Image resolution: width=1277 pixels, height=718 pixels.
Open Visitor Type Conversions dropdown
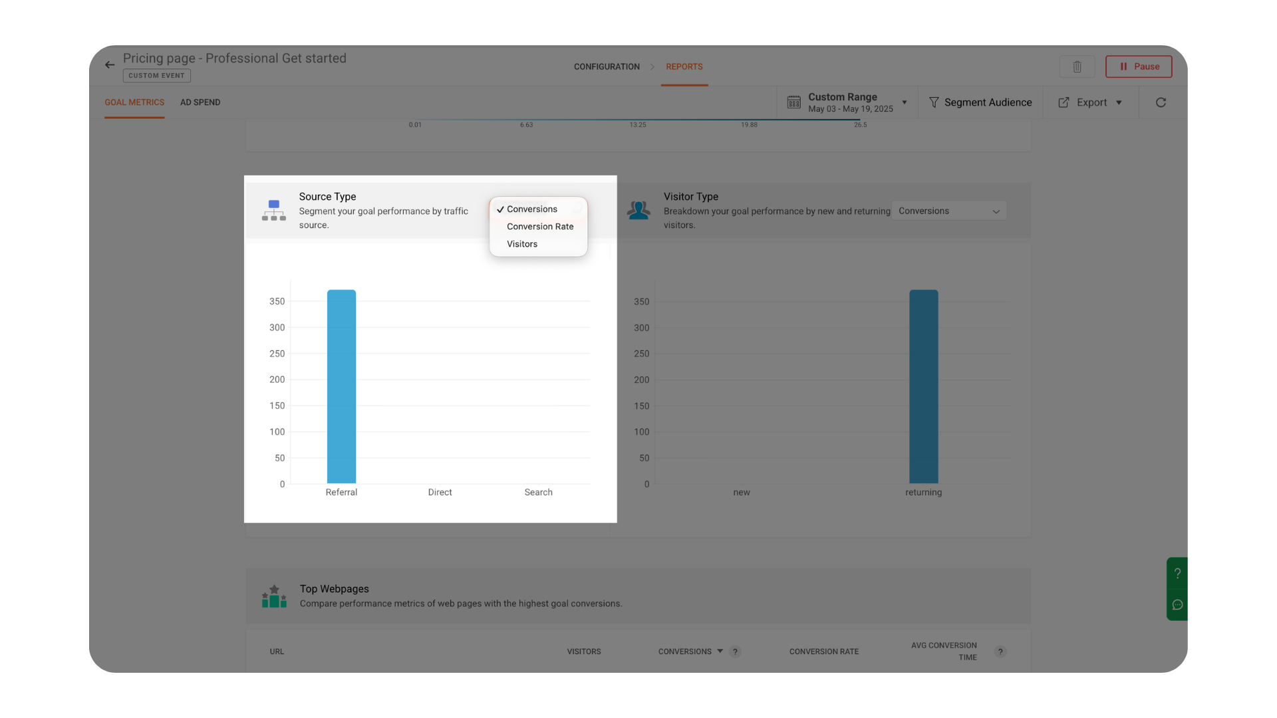point(948,211)
